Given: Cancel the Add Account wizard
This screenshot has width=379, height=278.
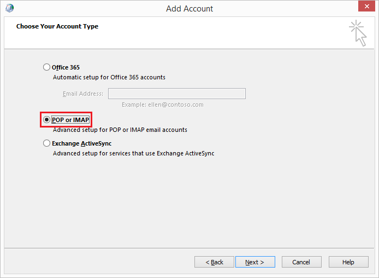Looking at the screenshot, I should pos(301,262).
